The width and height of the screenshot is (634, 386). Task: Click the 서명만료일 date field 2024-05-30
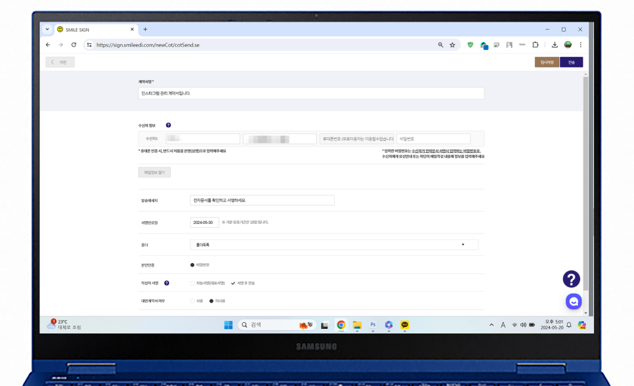[x=204, y=223]
